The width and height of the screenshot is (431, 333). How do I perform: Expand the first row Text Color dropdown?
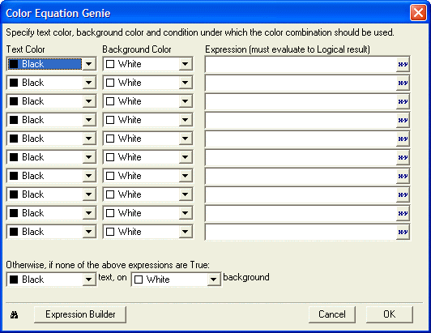pos(89,64)
